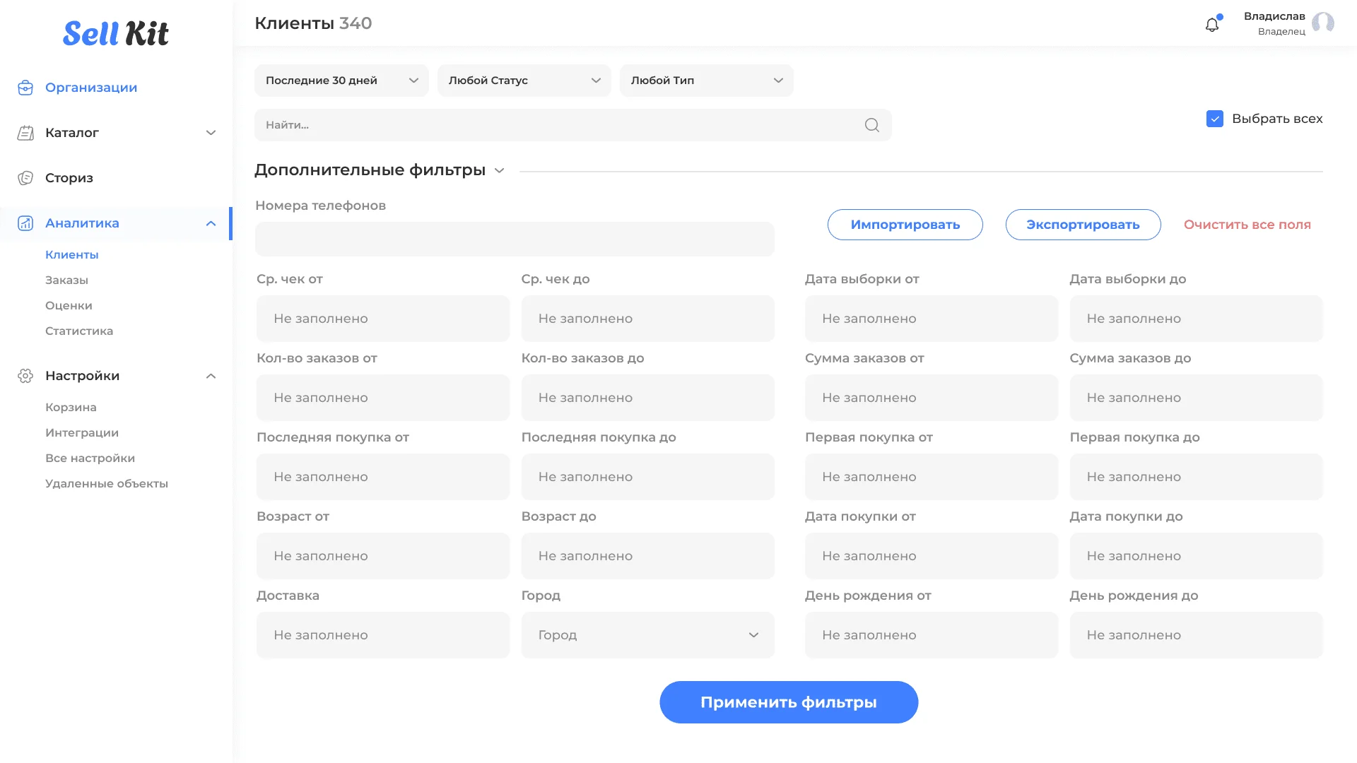This screenshot has width=1357, height=763.
Task: Click the Применить фильтры button
Action: click(787, 702)
